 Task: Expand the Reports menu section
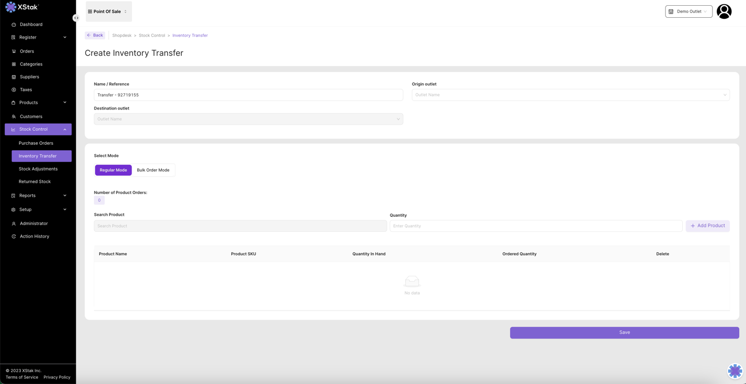38,195
